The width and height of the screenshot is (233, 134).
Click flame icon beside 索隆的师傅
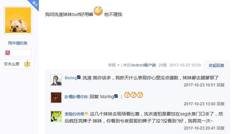86,114
